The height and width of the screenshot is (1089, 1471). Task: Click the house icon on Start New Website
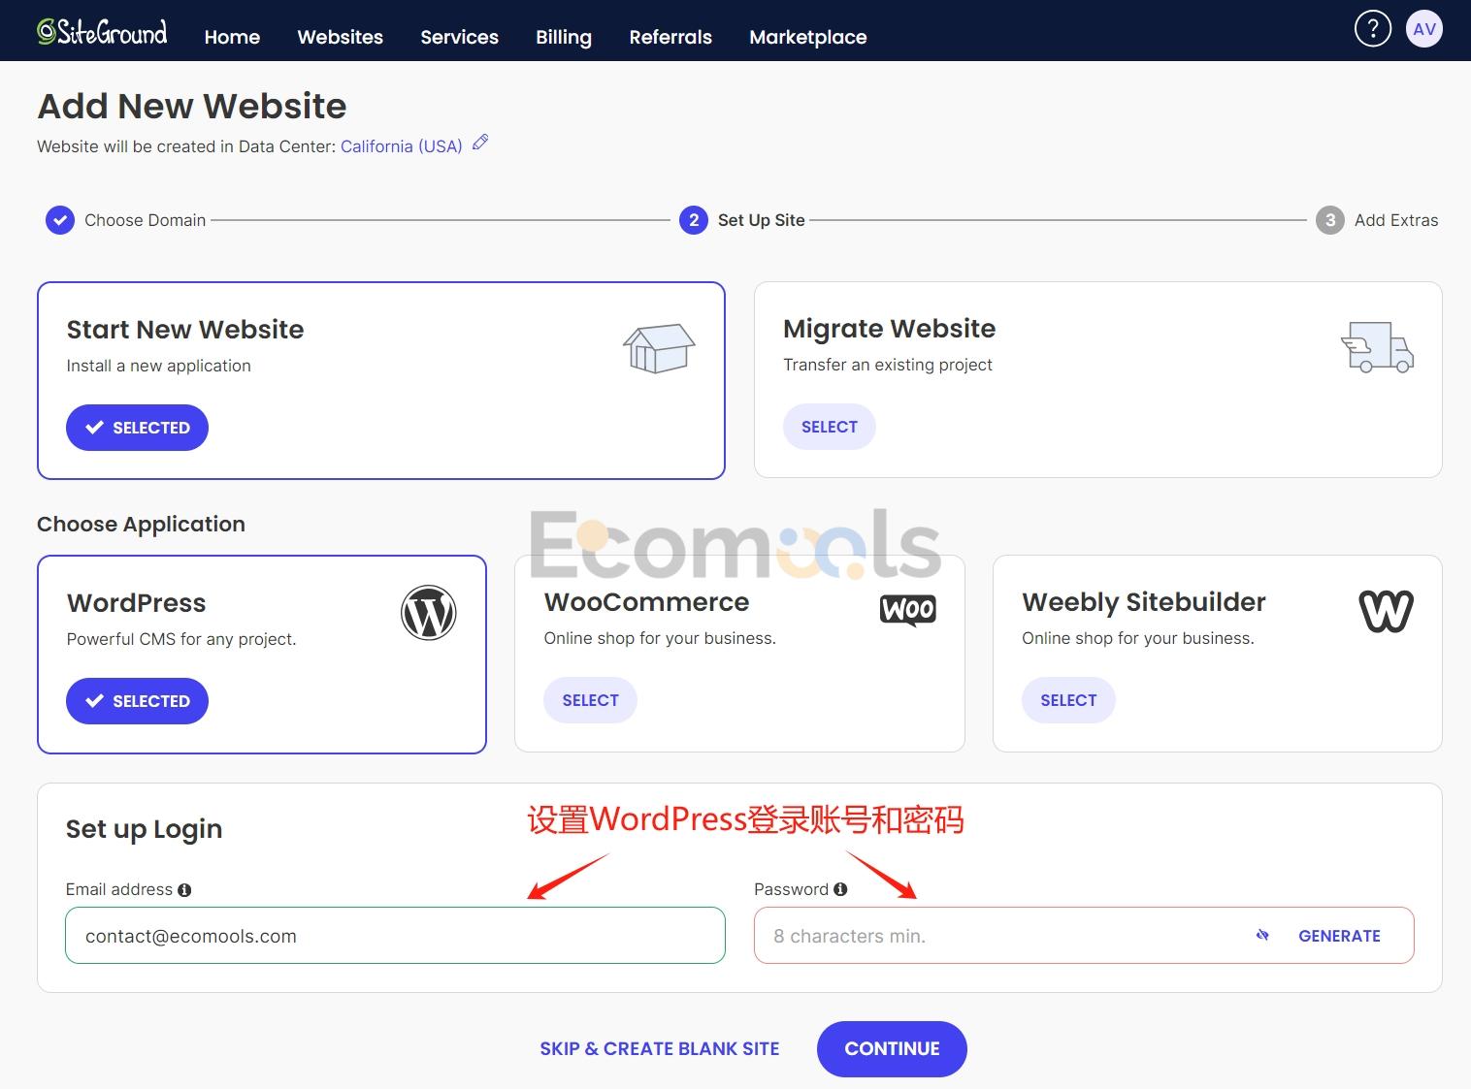coord(659,348)
